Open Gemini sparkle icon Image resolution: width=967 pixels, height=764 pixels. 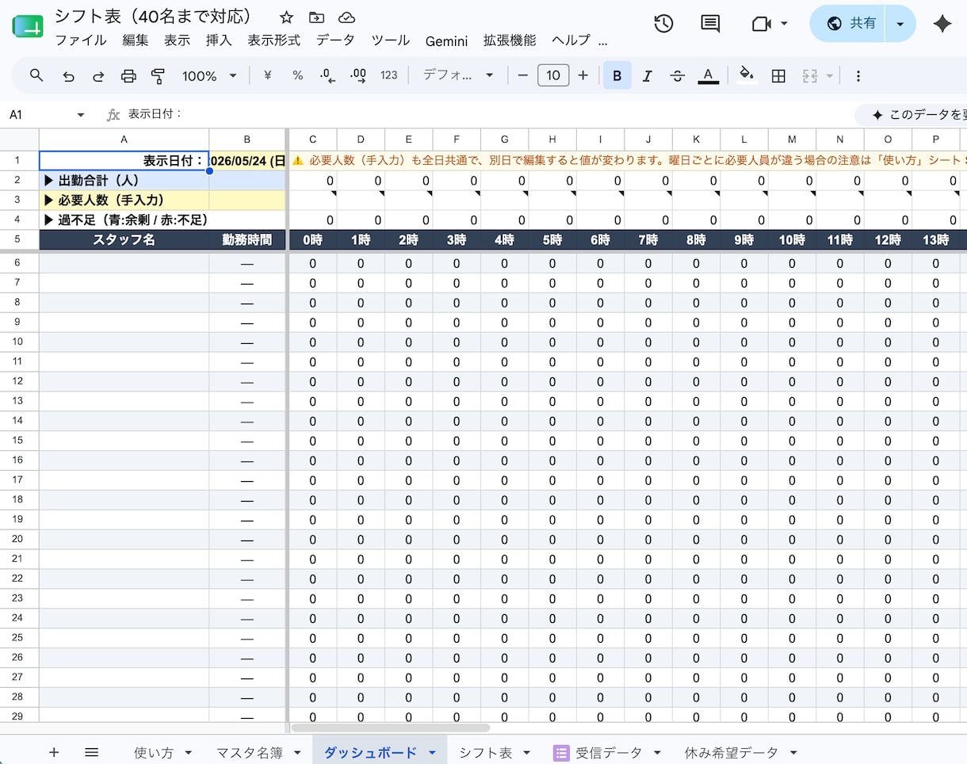[x=942, y=24]
